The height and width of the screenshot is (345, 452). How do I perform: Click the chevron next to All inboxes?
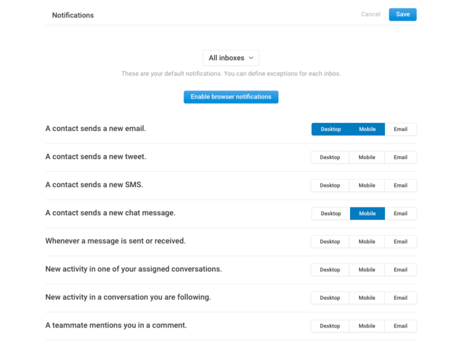251,58
